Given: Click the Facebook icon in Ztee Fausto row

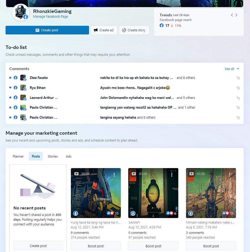Looking at the screenshot, I should tap(16, 78).
